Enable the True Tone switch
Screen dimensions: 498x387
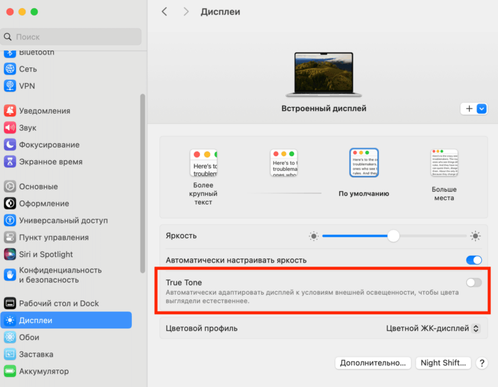(474, 283)
